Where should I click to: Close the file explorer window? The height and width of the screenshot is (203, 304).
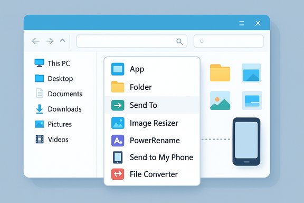258,23
